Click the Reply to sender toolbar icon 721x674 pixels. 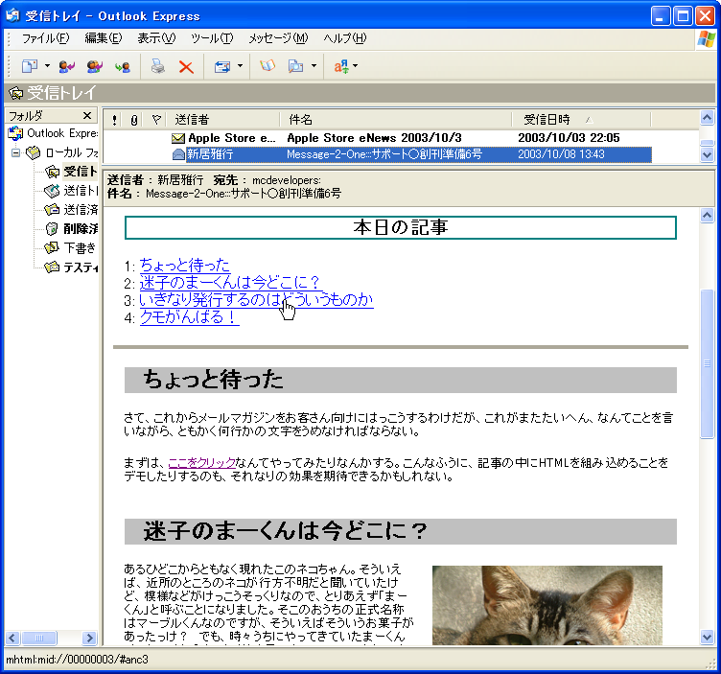[x=66, y=66]
